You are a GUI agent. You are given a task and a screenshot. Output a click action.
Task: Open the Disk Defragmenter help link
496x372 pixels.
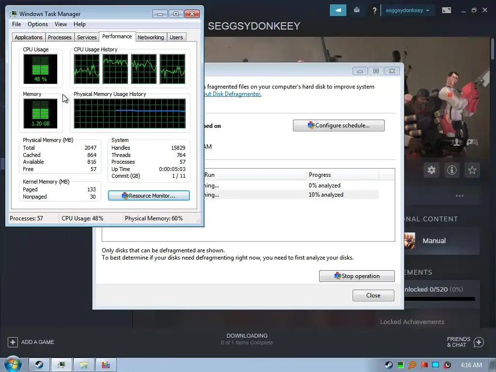pyautogui.click(x=233, y=94)
